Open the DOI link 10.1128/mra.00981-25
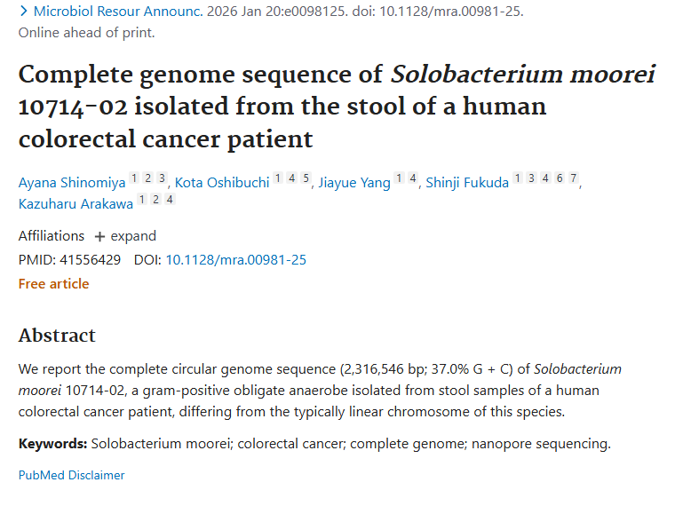This screenshot has height=506, width=675. tap(235, 260)
